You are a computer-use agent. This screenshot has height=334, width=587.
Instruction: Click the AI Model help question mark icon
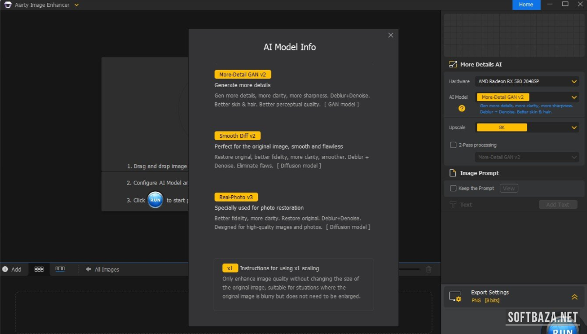point(462,109)
